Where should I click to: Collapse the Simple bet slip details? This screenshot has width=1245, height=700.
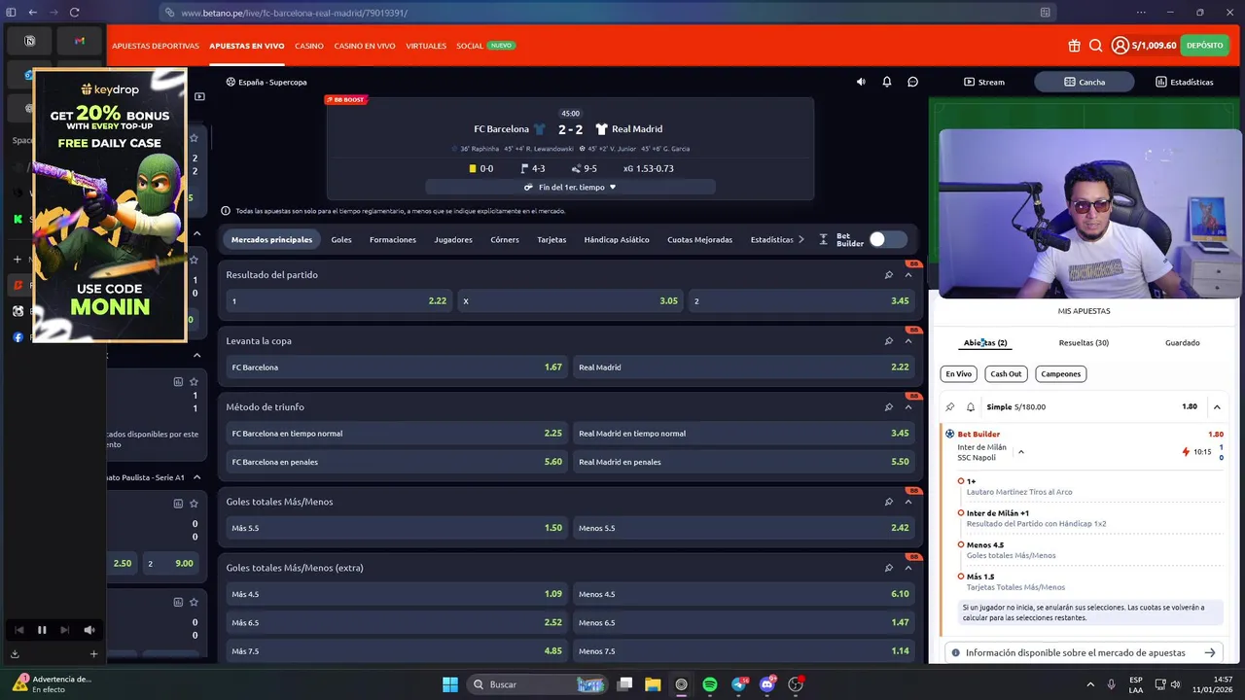1217,407
